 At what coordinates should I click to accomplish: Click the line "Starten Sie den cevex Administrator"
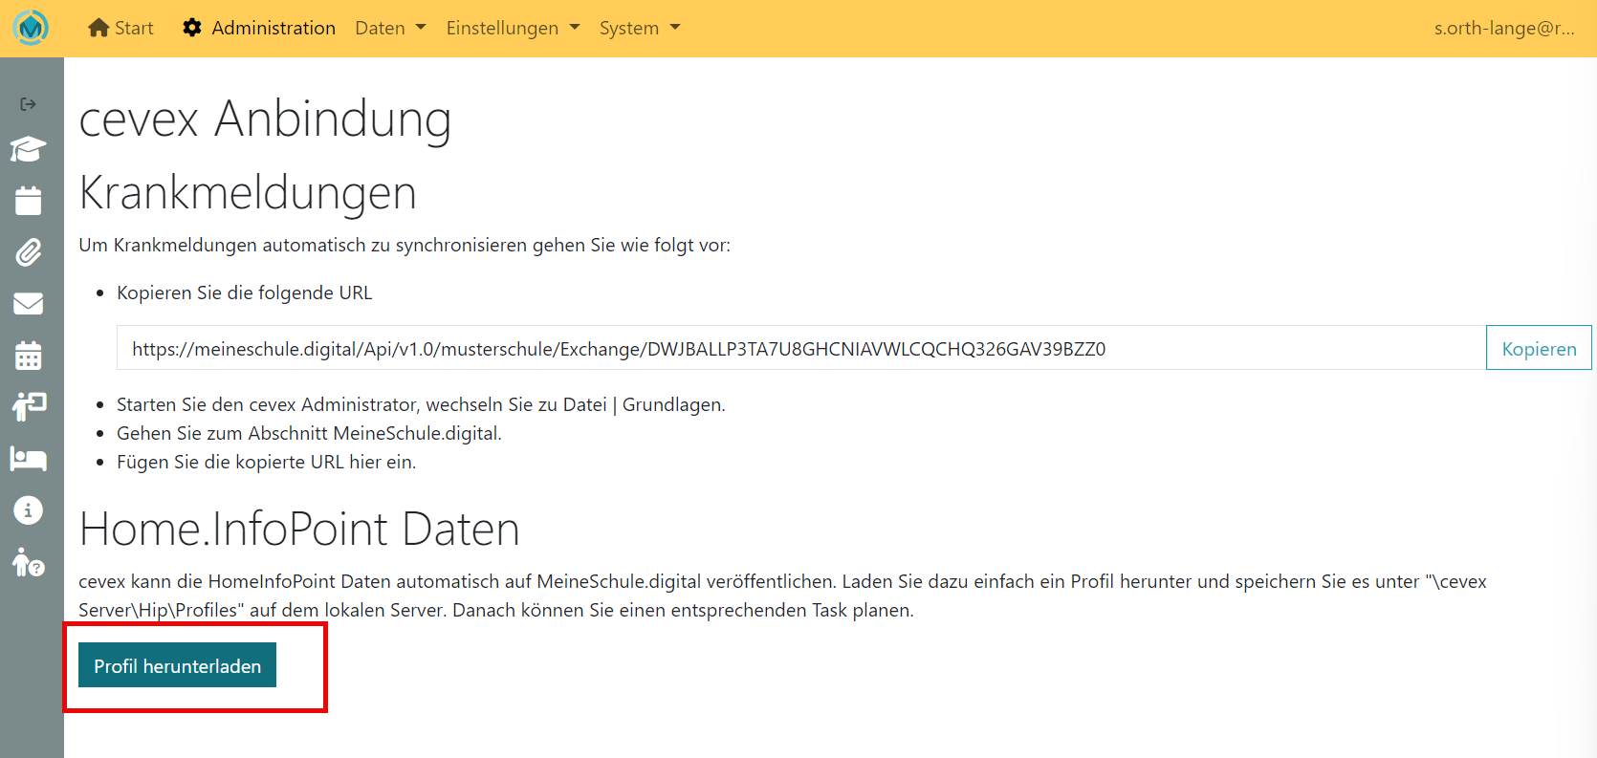pos(421,404)
